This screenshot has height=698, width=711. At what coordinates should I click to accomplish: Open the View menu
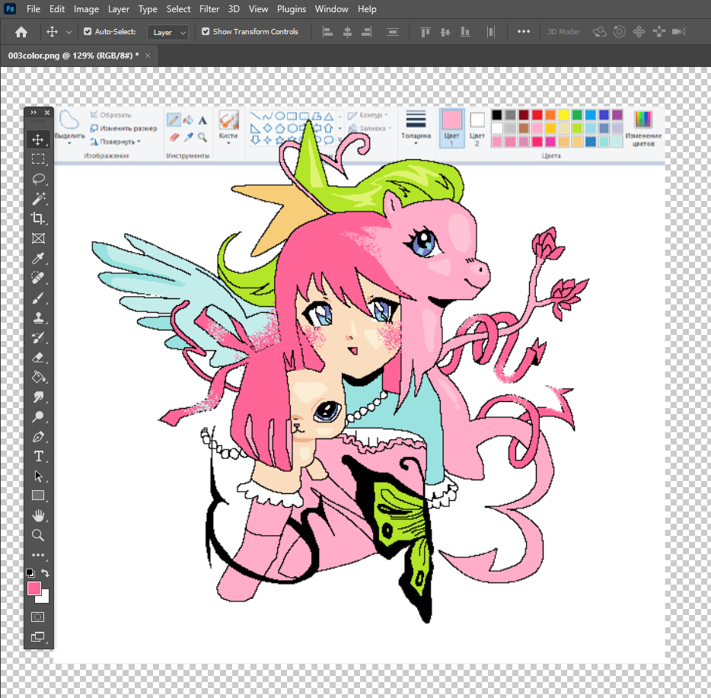click(x=259, y=9)
